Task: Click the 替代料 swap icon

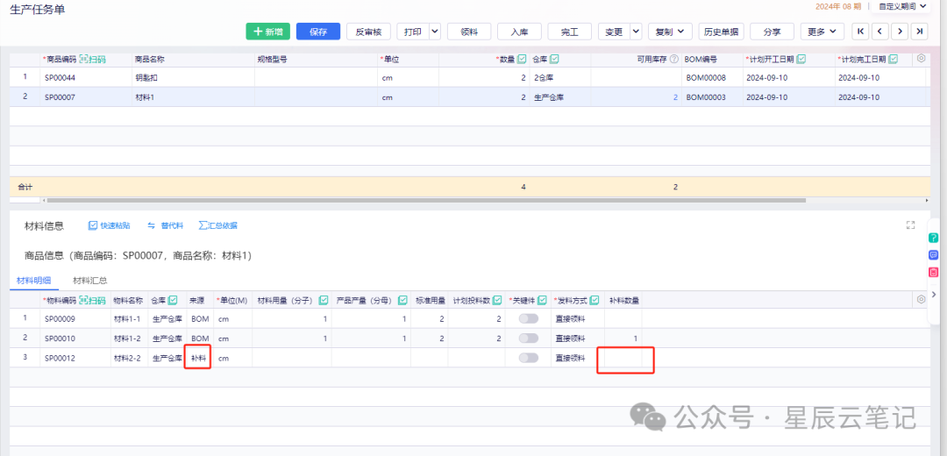Action: [x=152, y=226]
